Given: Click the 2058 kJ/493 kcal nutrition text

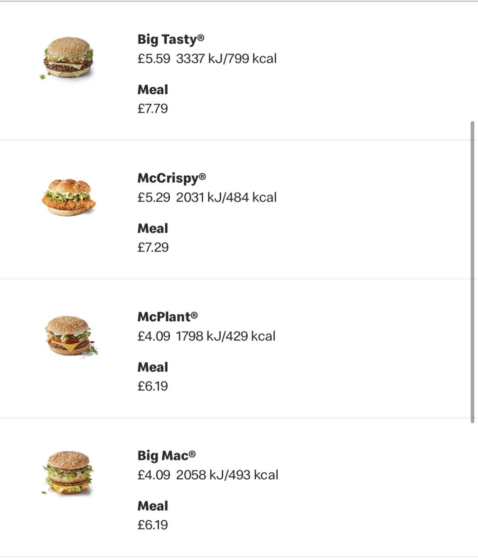Looking at the screenshot, I should tap(227, 475).
